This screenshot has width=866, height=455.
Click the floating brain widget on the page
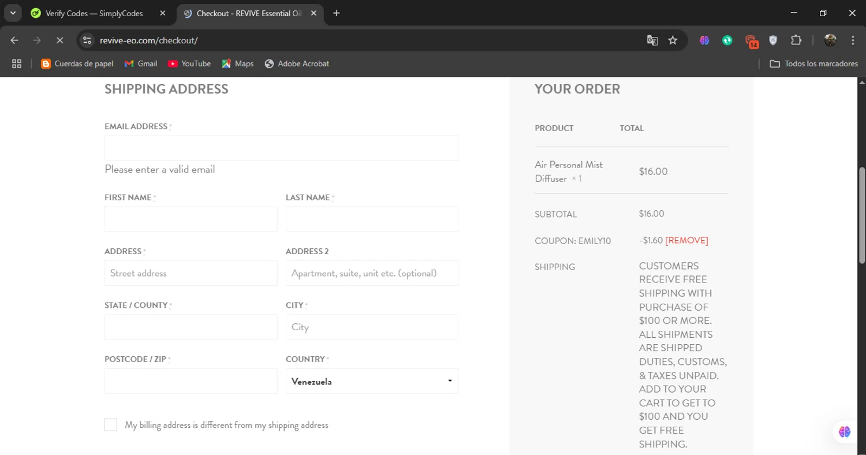pos(845,431)
